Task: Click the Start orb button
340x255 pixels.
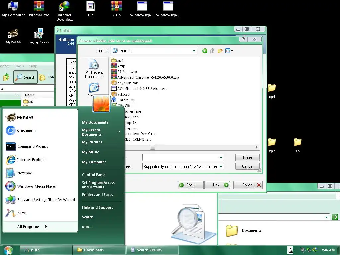Action: click(x=8, y=250)
